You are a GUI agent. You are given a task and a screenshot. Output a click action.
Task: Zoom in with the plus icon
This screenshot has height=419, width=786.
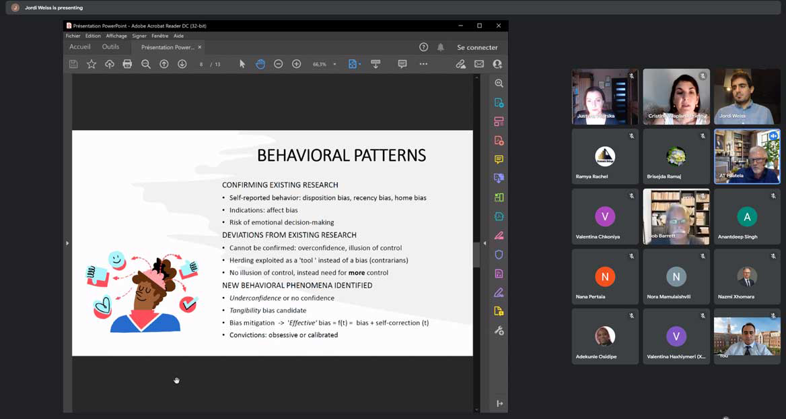click(x=296, y=64)
